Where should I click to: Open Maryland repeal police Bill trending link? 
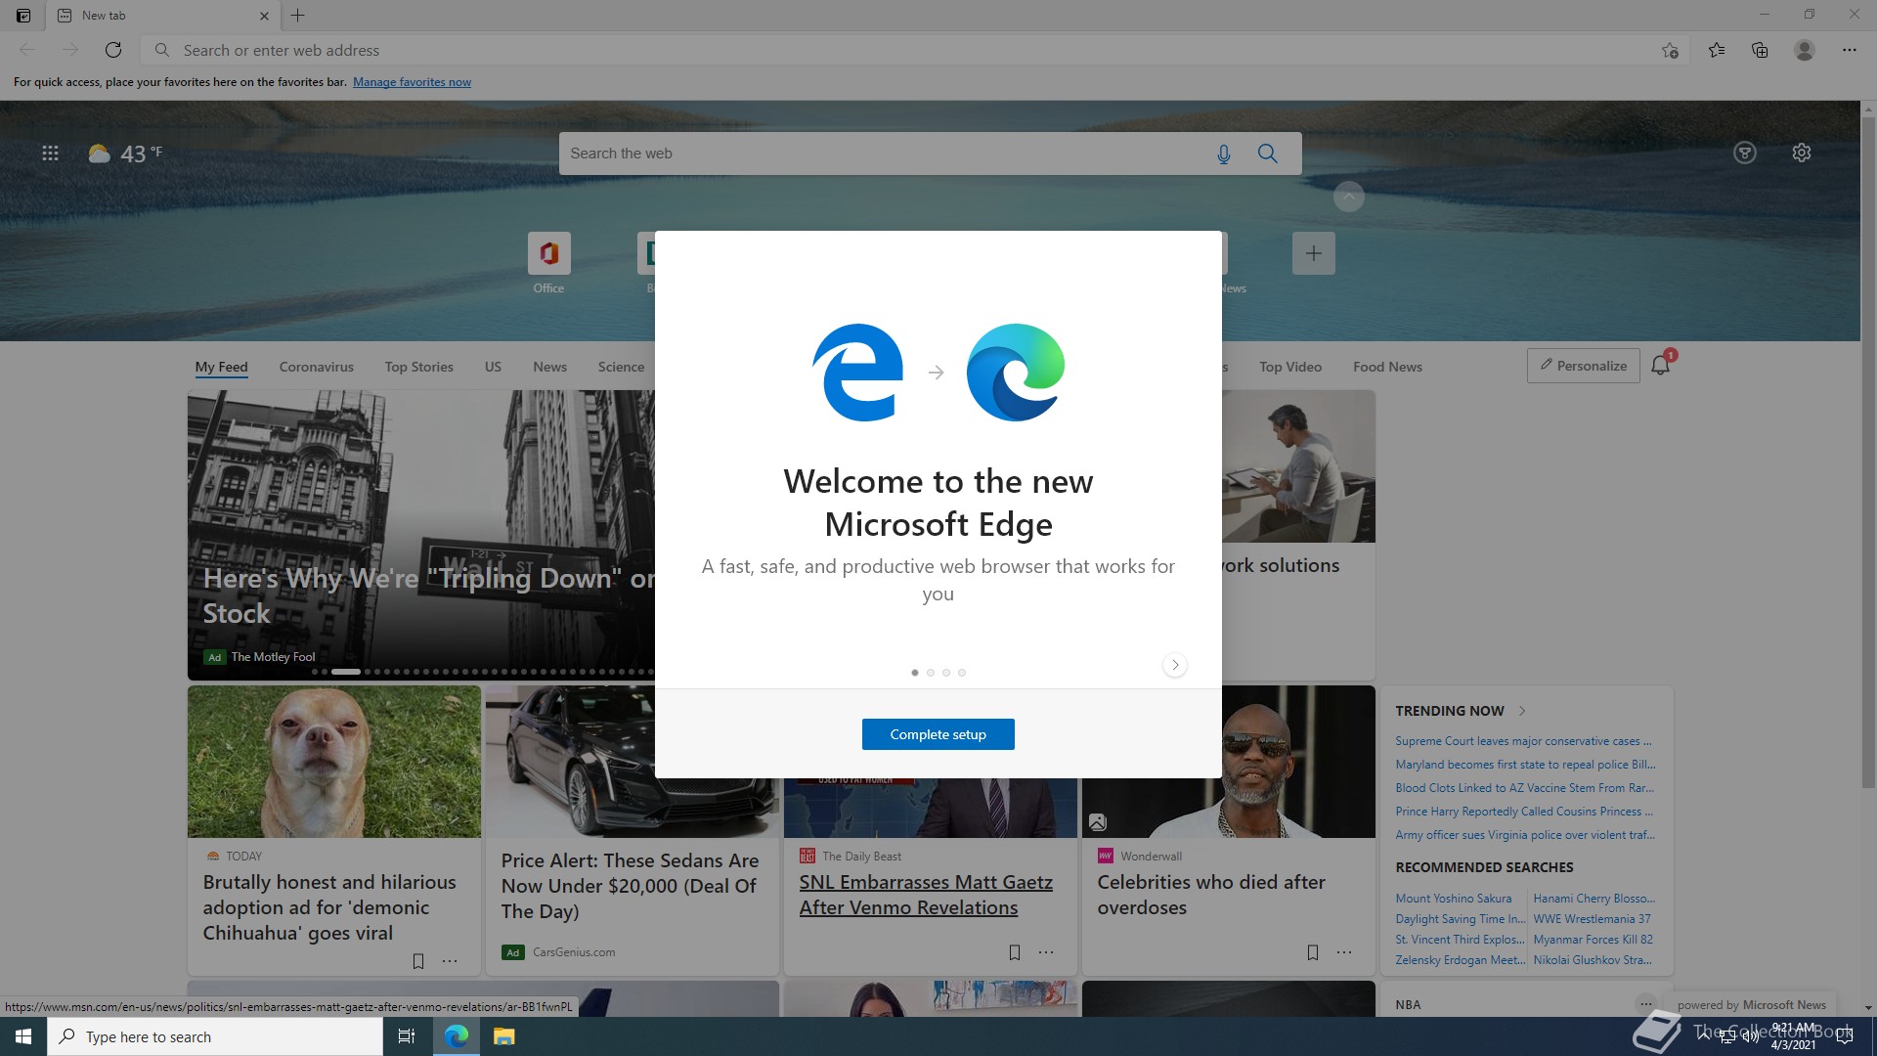(1525, 765)
